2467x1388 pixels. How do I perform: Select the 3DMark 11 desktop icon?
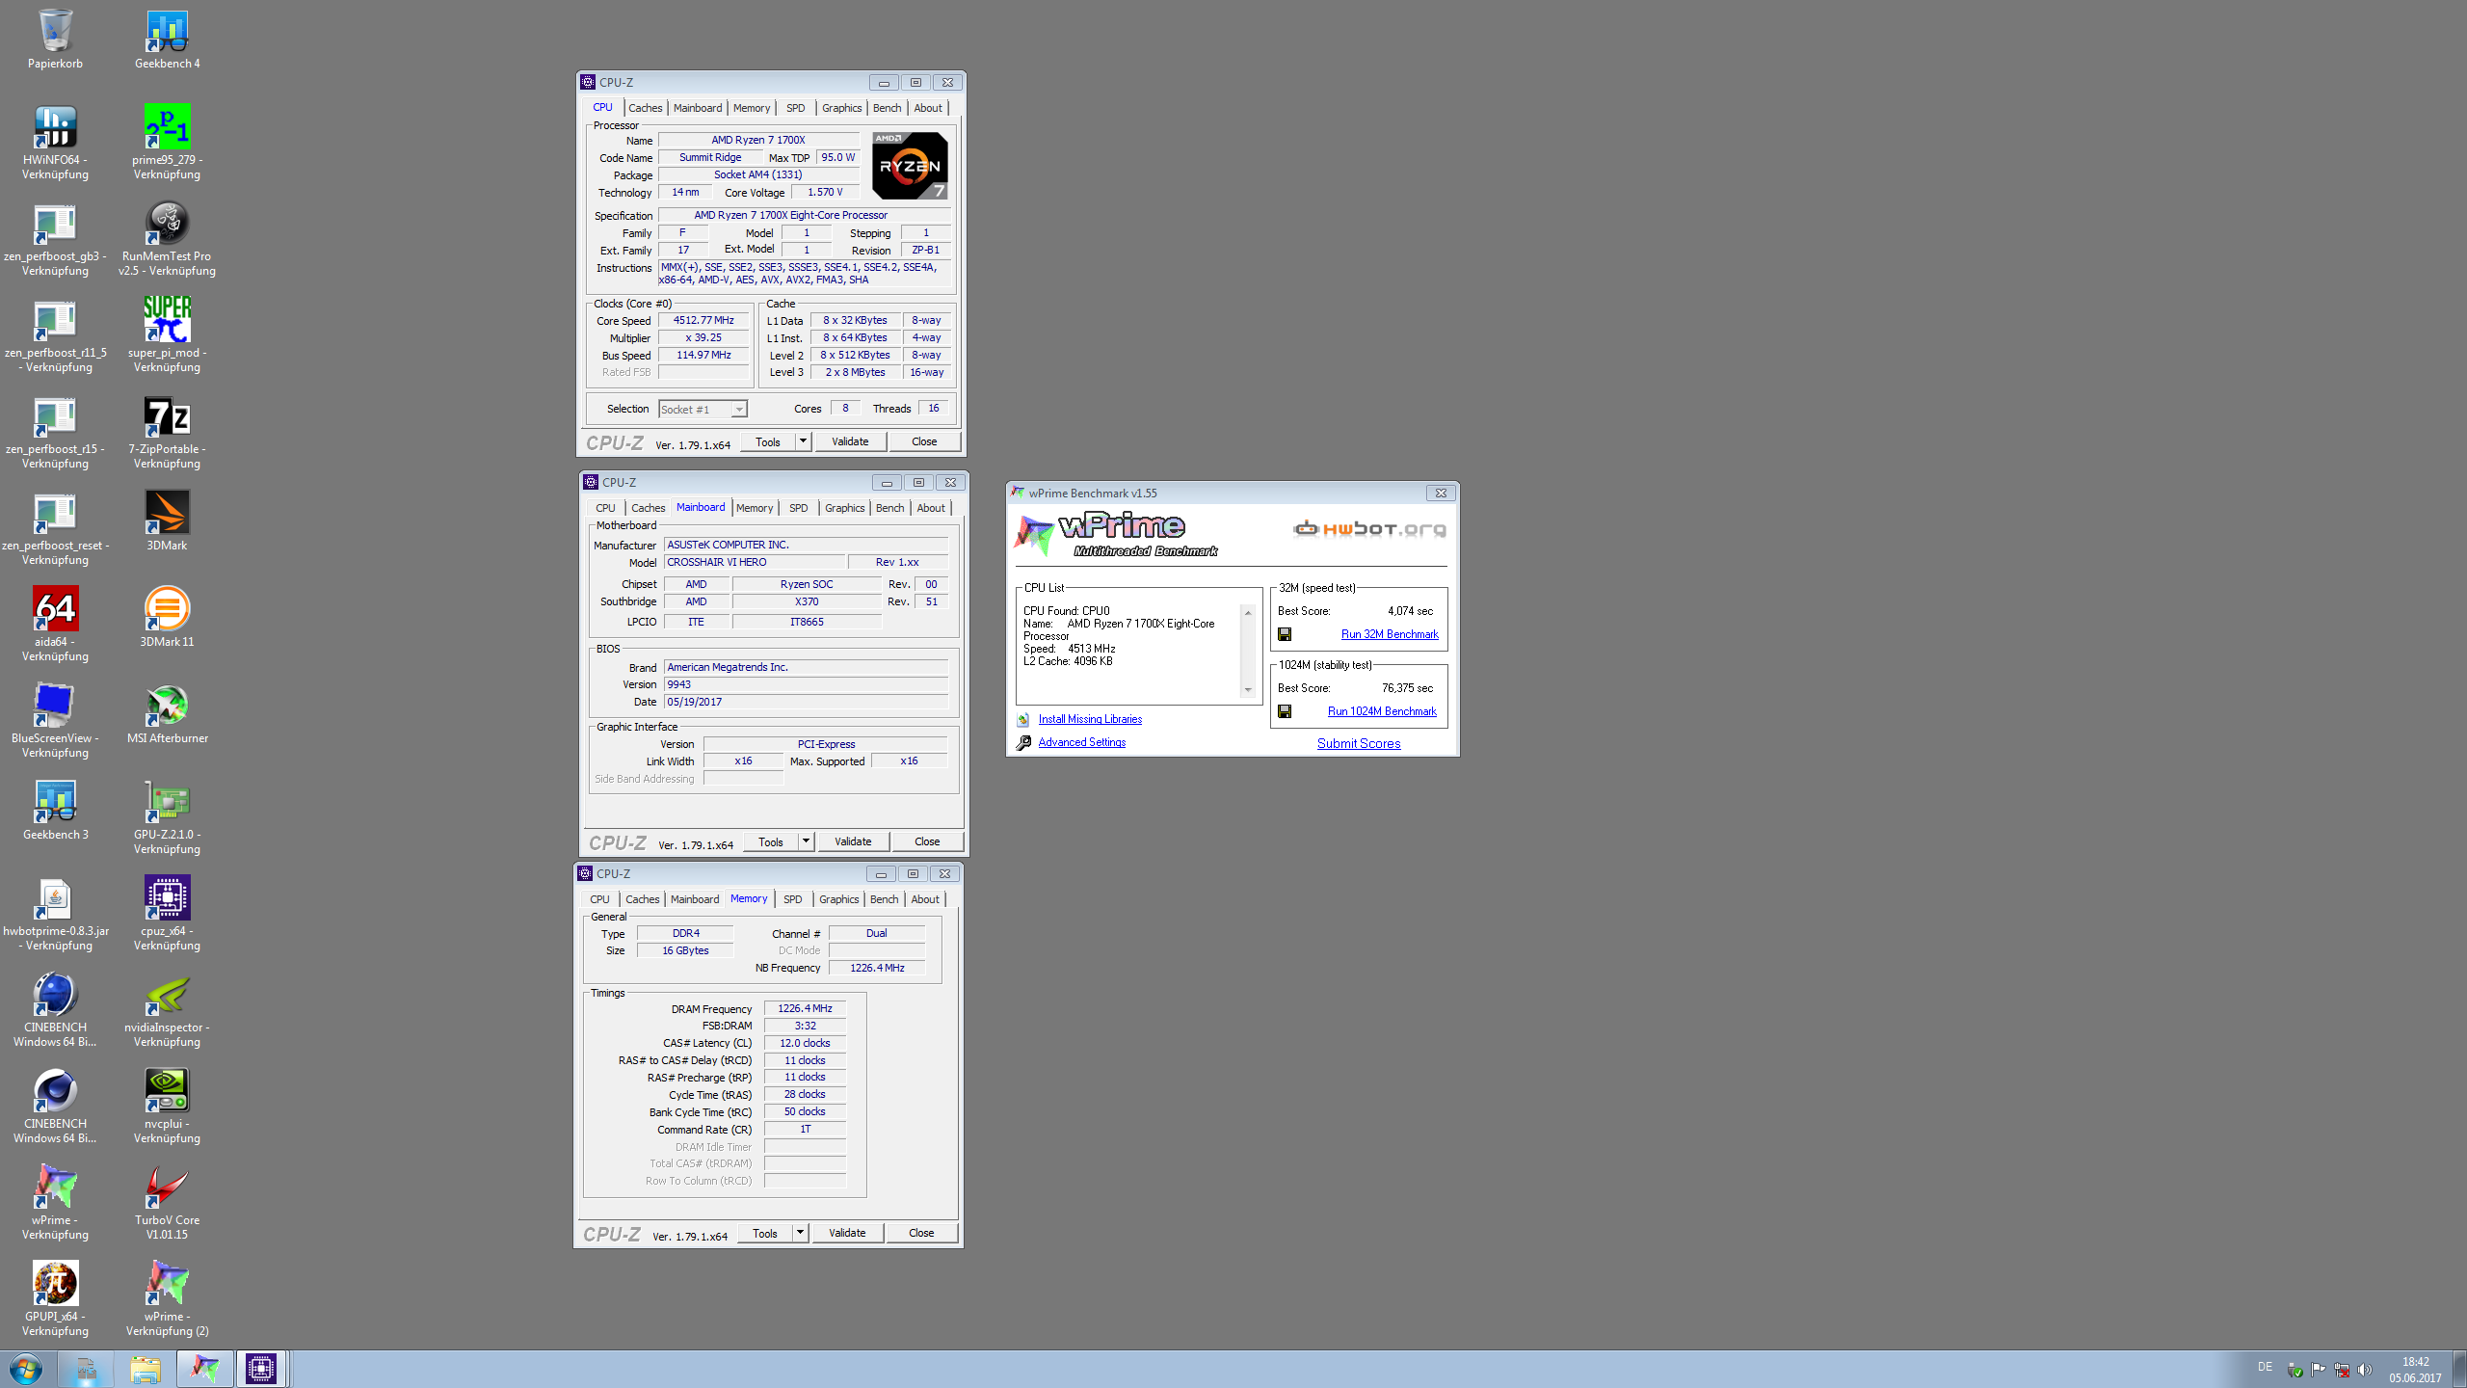tap(167, 618)
